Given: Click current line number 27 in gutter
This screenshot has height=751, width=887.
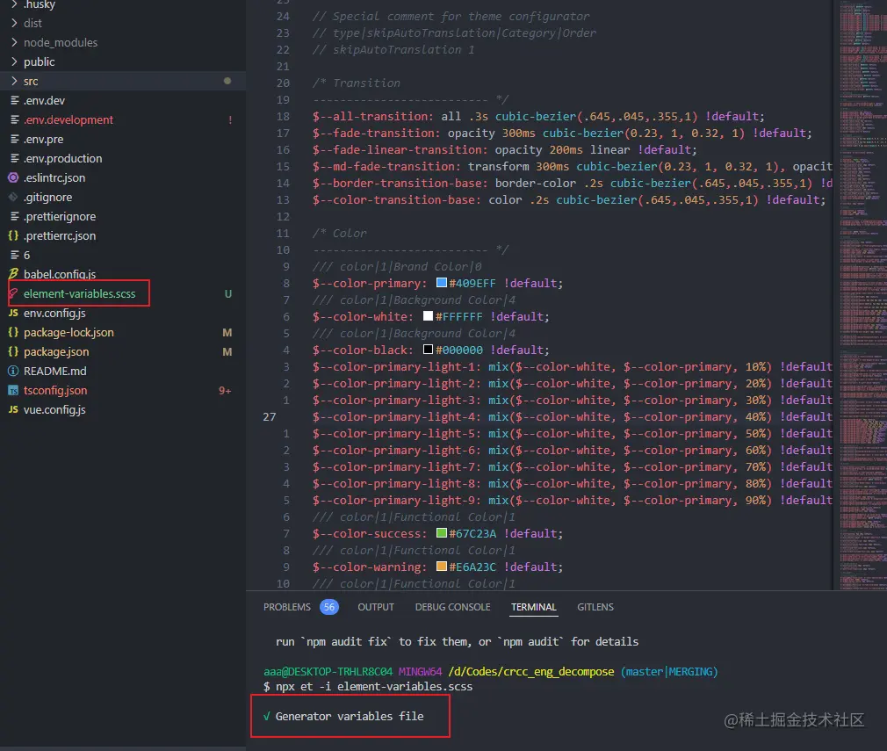Looking at the screenshot, I should tap(270, 416).
